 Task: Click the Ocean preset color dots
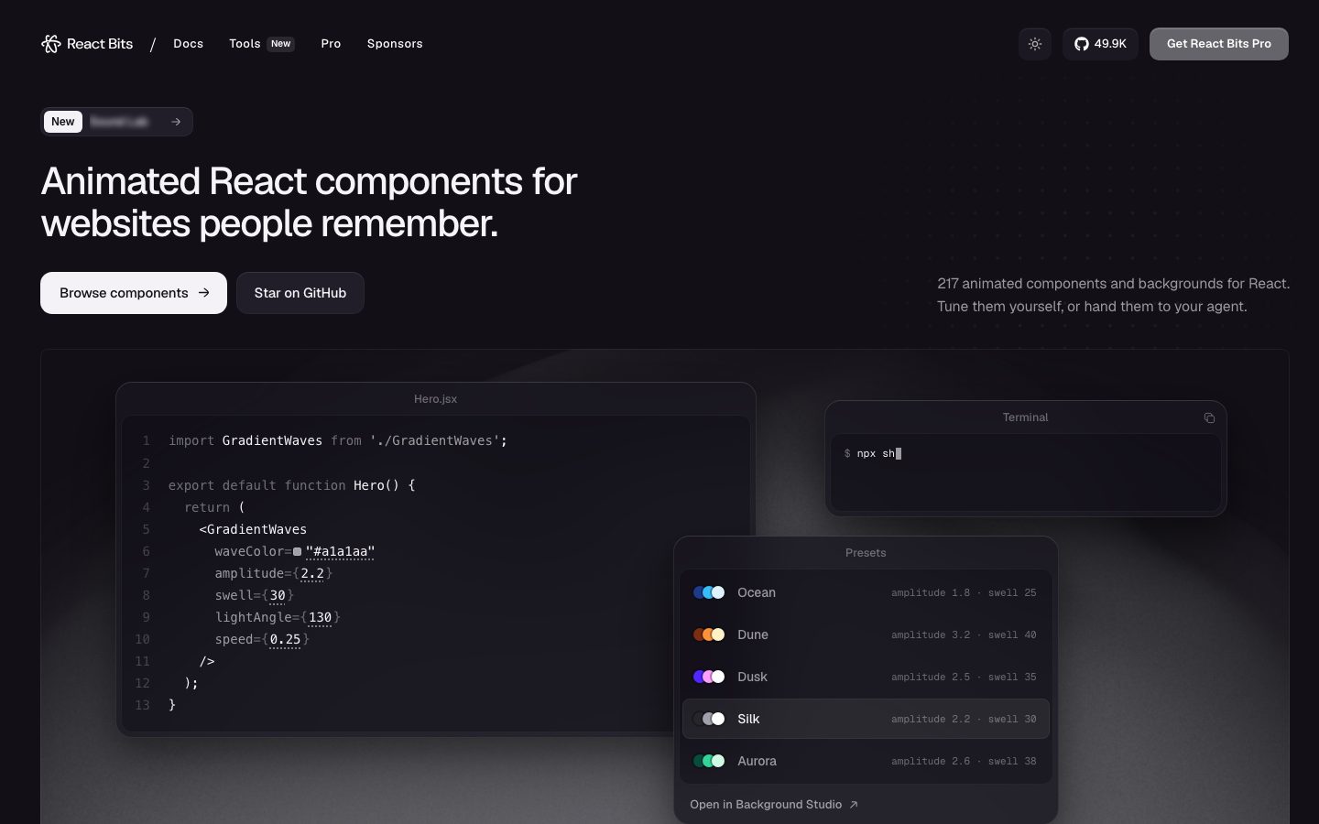pos(709,592)
